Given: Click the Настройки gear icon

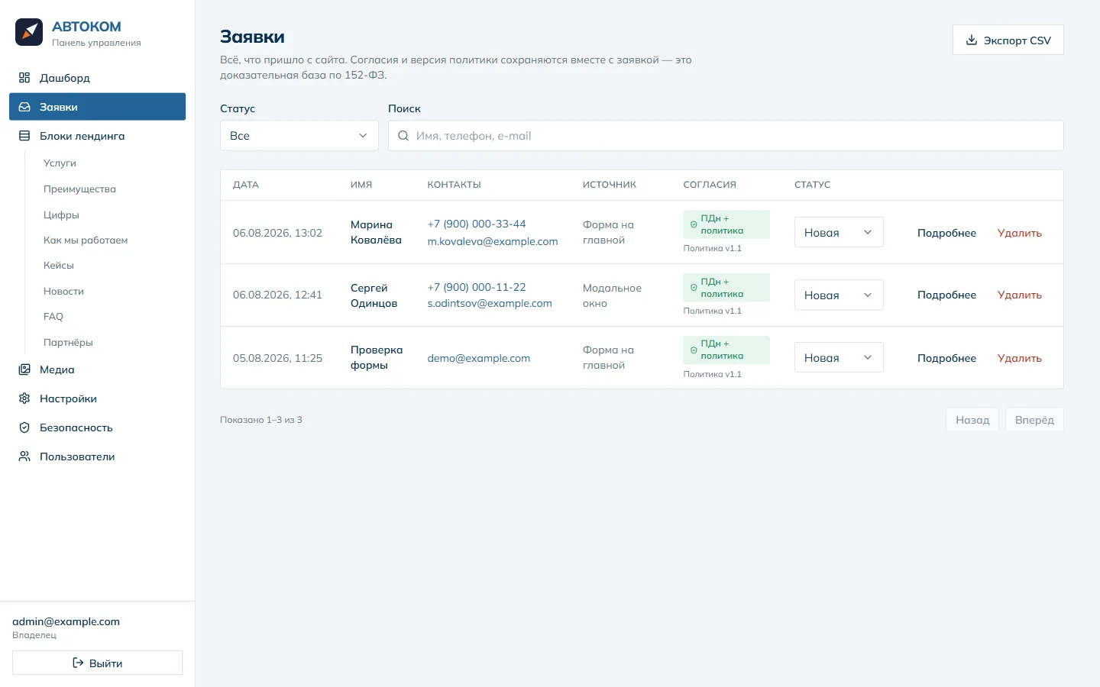Looking at the screenshot, I should click(24, 398).
